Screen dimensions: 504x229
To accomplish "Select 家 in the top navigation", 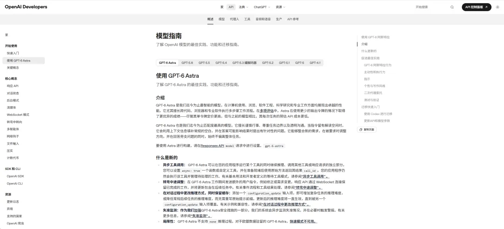I will [222, 7].
